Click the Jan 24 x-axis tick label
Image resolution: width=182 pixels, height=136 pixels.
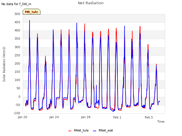point(54,117)
